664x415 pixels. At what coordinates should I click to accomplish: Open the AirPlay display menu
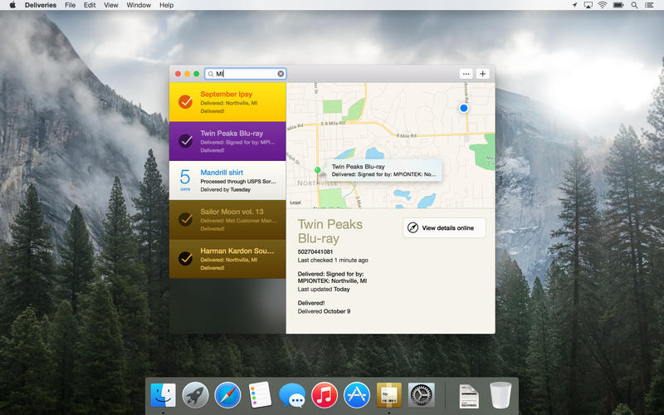click(588, 5)
